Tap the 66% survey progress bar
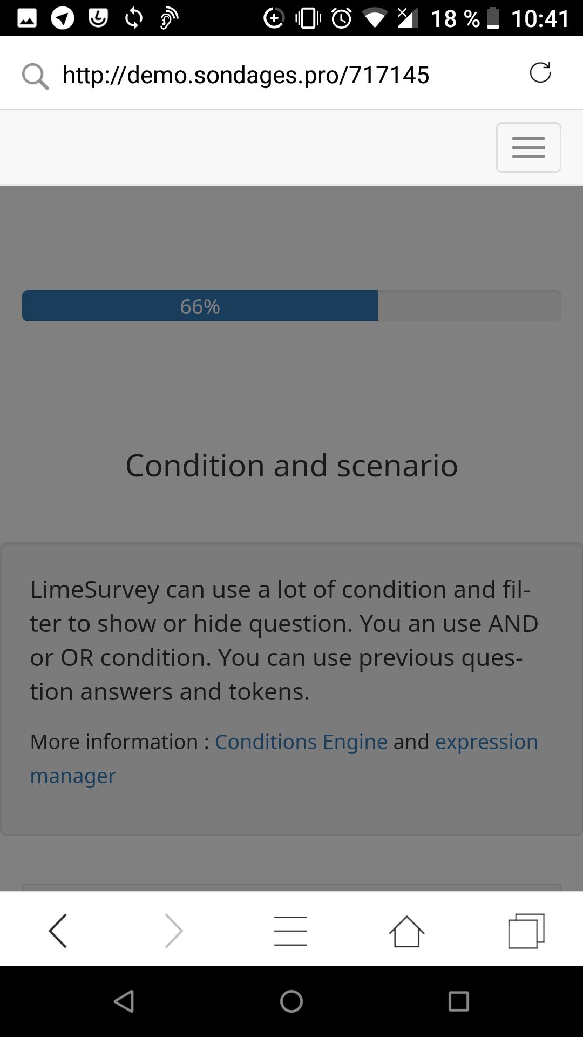Viewport: 583px width, 1037px height. coord(291,306)
